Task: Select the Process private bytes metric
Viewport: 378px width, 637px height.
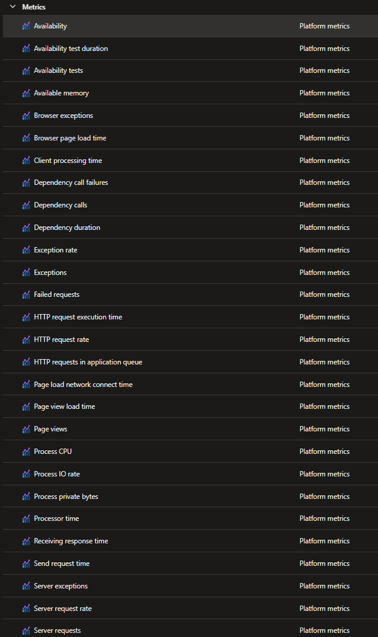Action: coord(66,497)
